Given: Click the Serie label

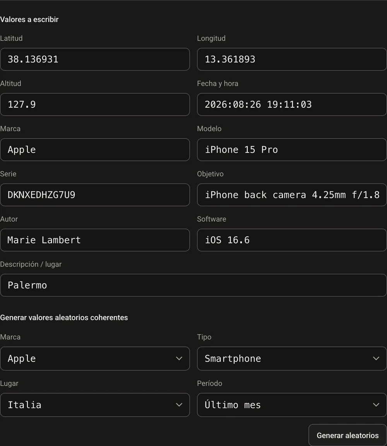Looking at the screenshot, I should [x=8, y=174].
